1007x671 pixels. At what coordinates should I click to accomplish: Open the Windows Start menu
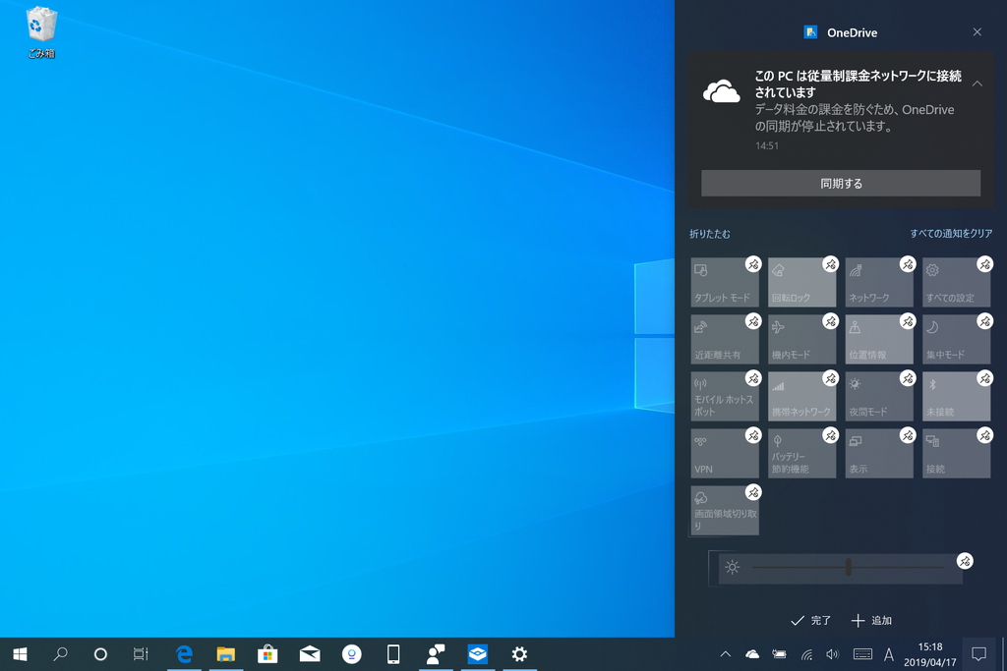[20, 654]
